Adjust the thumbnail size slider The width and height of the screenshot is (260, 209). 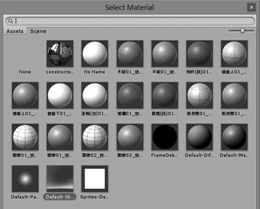pyautogui.click(x=242, y=31)
